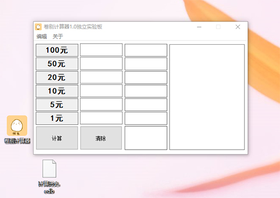Click the total box right of 清除
The width and height of the screenshot is (280, 198).
tap(146, 138)
